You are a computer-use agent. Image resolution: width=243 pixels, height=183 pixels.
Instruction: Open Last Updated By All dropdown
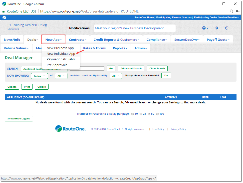click(x=116, y=76)
